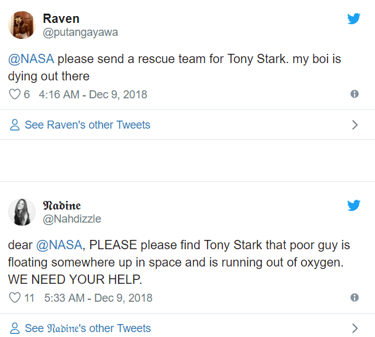Open the info icon on Nadine's tweet
Viewport: 375px width, 337px height.
point(354,297)
